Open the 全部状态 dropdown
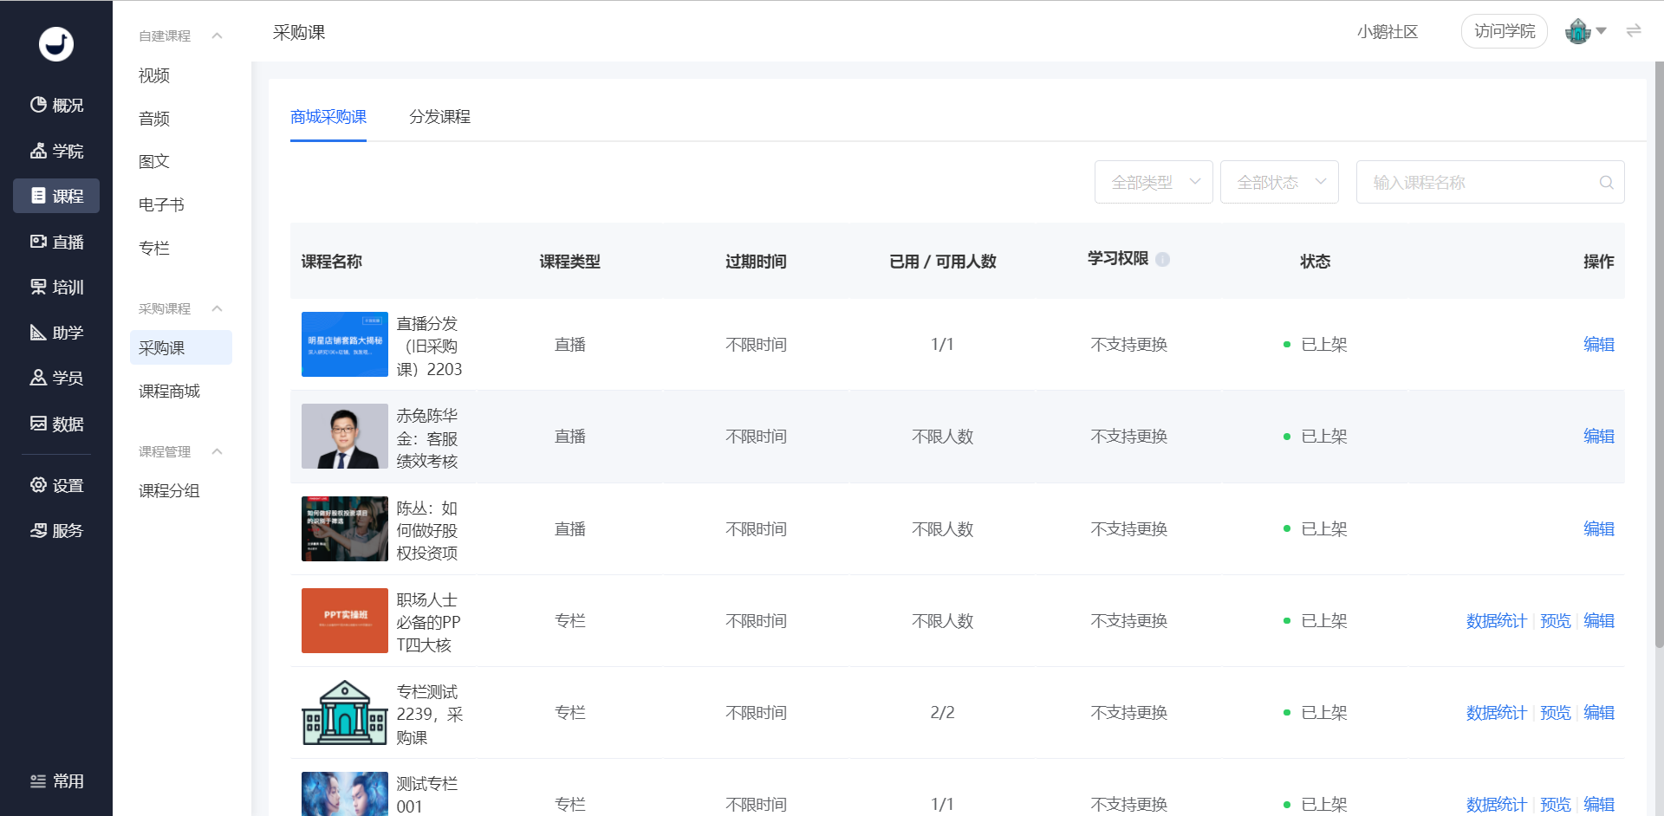Viewport: 1664px width, 816px height. [1279, 182]
